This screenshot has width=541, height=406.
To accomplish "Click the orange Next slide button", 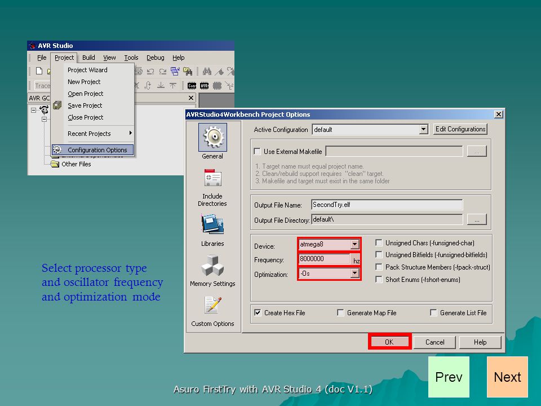I will point(507,377).
